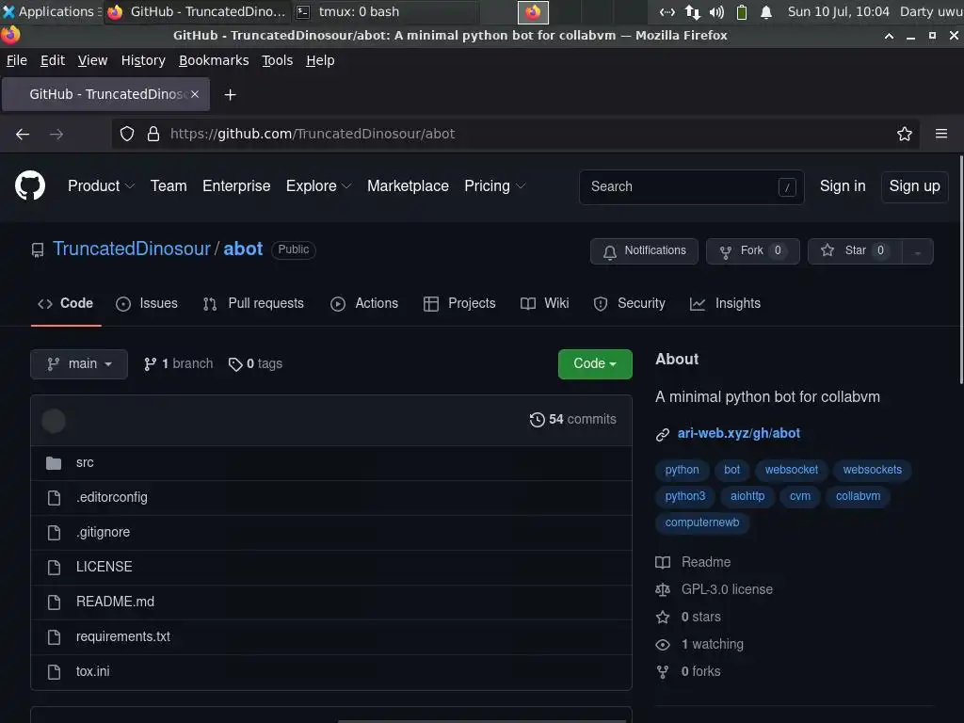Click the Sign in link
This screenshot has height=723, width=964.
(x=843, y=185)
